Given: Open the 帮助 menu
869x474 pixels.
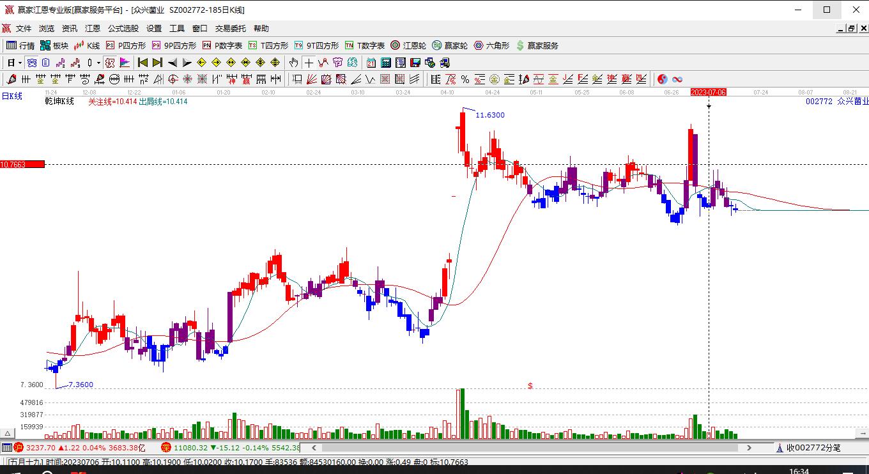Looking at the screenshot, I should point(261,29).
